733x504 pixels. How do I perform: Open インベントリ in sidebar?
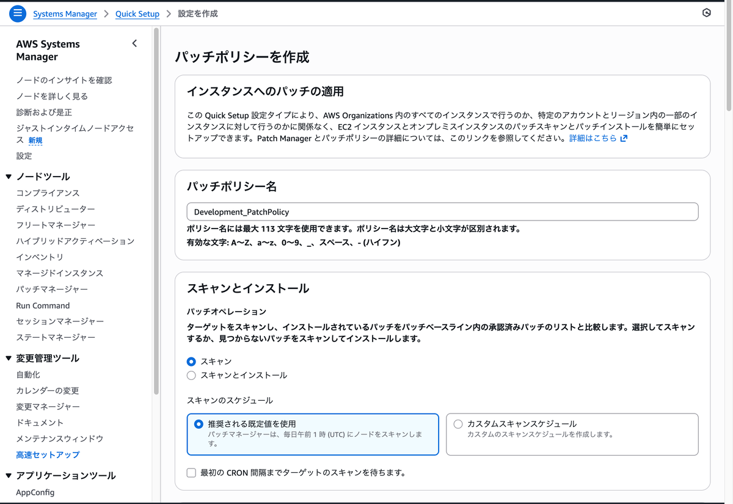pyautogui.click(x=40, y=257)
